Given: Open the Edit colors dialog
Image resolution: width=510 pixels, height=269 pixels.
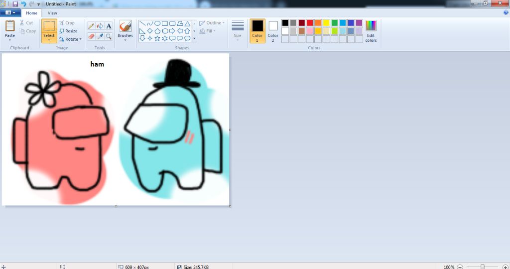Looking at the screenshot, I should click(x=371, y=31).
